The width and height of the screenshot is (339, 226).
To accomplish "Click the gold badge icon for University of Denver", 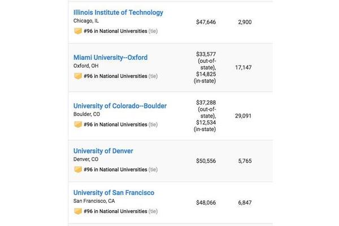I will pos(78,169).
